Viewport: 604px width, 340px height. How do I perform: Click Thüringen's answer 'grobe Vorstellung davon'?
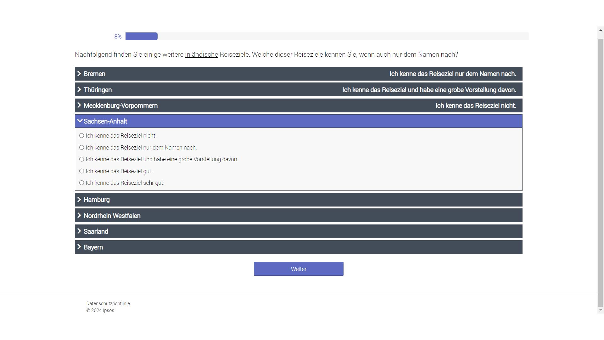429,90
